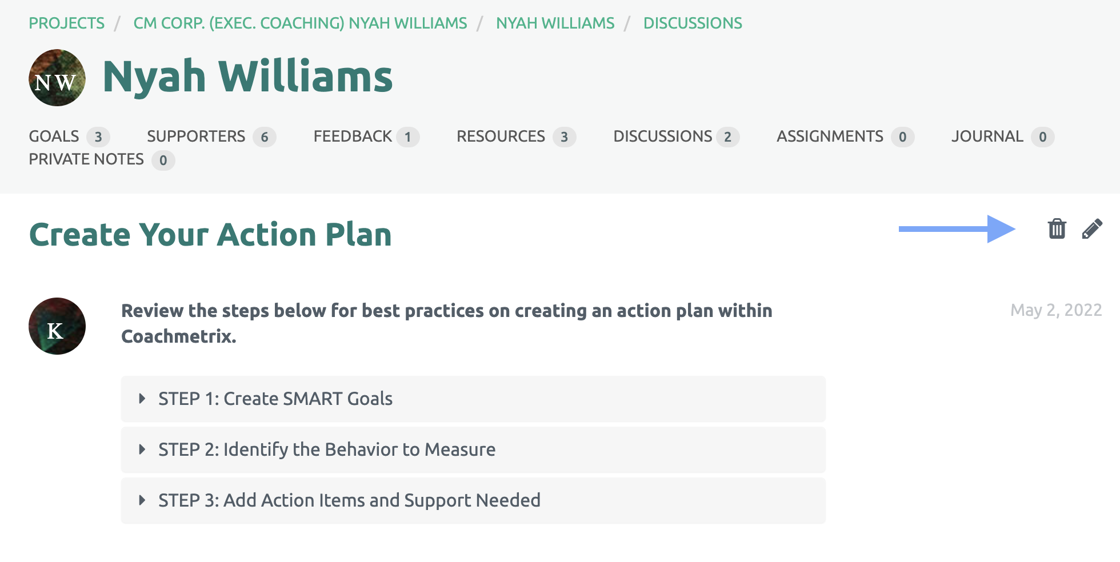Go to Projects breadcrumb link

67,23
